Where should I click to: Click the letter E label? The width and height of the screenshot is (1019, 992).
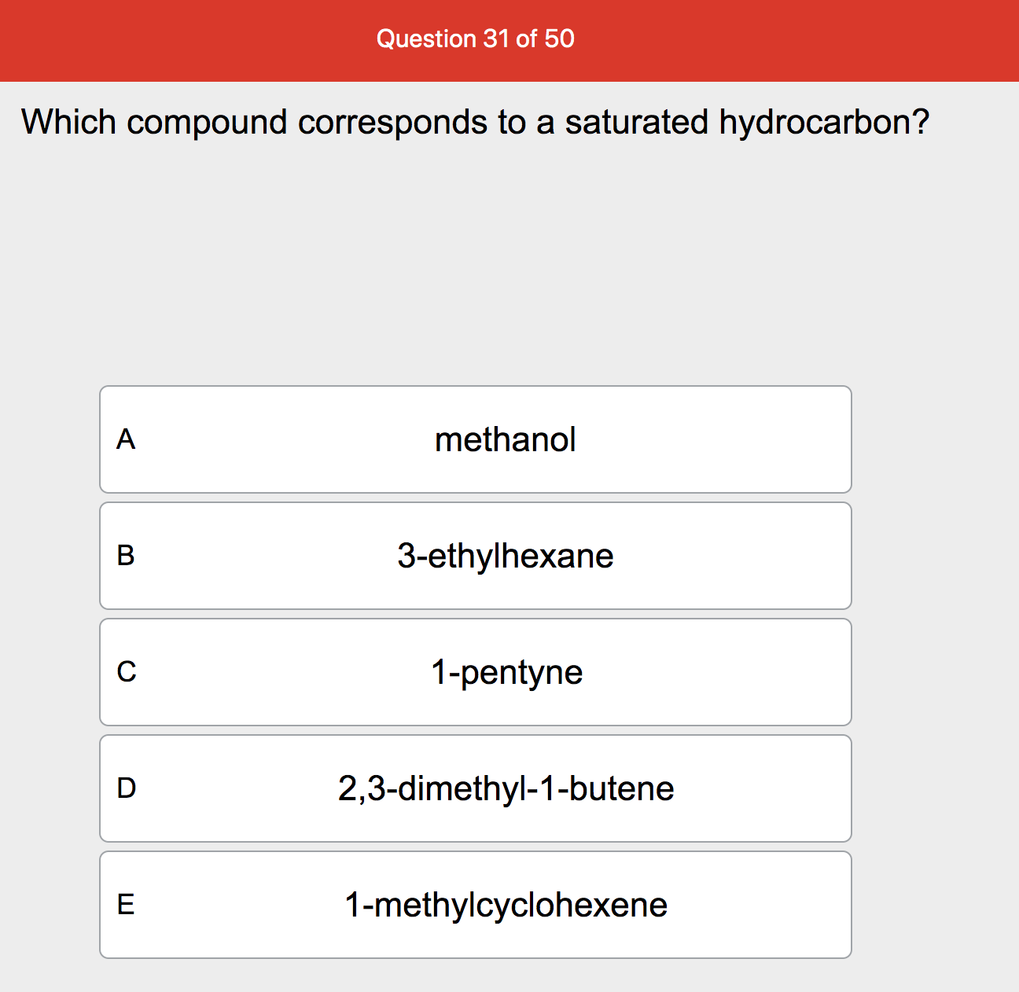click(x=126, y=905)
